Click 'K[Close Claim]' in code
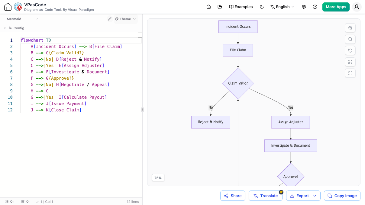This screenshot has width=365, height=205. point(63,110)
